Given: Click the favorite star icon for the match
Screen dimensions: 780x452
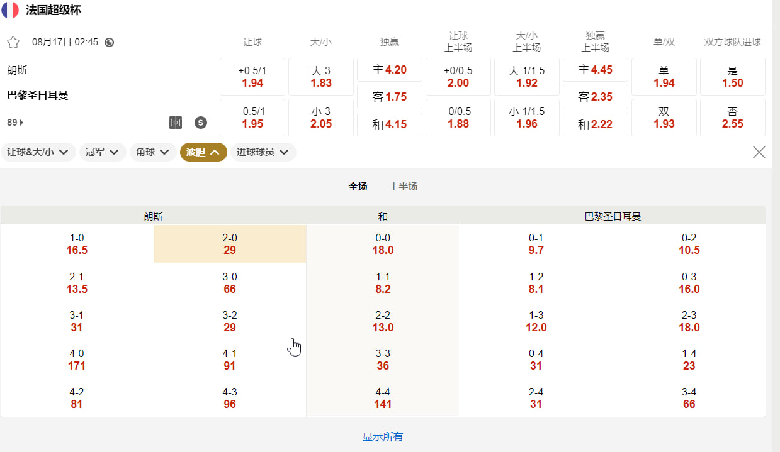Looking at the screenshot, I should coord(13,42).
